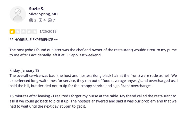The width and height of the screenshot is (184, 115).
Task: Click paragraph starting '15 minutes after leaving'
Action: pos(93,101)
